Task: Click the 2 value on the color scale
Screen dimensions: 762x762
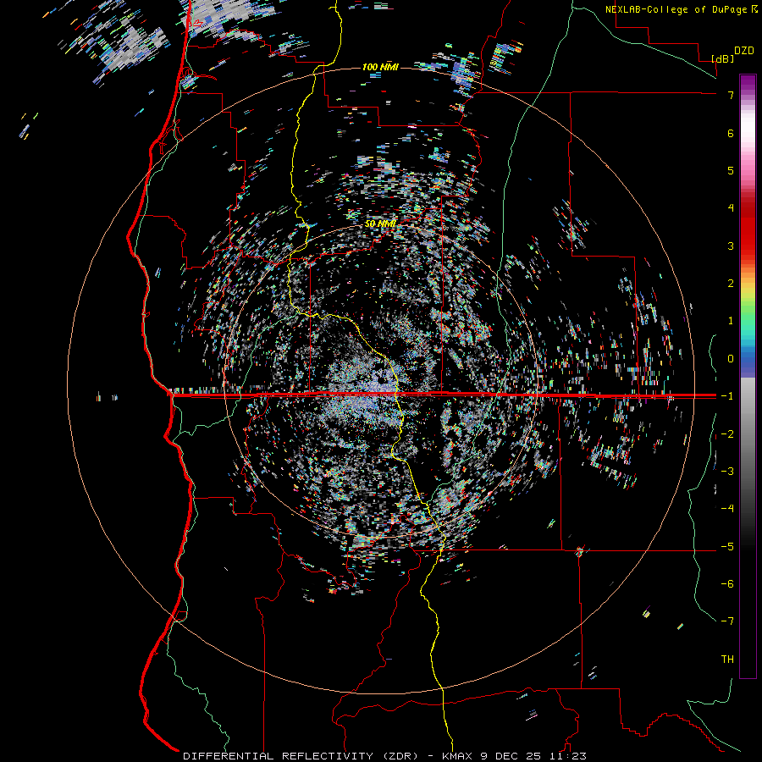Action: (x=731, y=284)
